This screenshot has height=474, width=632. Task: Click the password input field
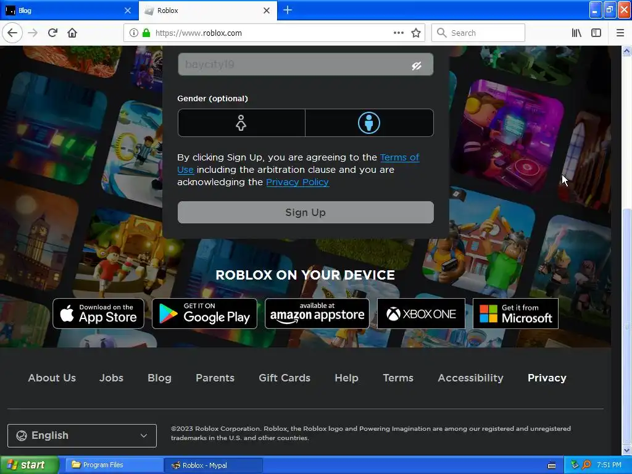[x=306, y=64]
